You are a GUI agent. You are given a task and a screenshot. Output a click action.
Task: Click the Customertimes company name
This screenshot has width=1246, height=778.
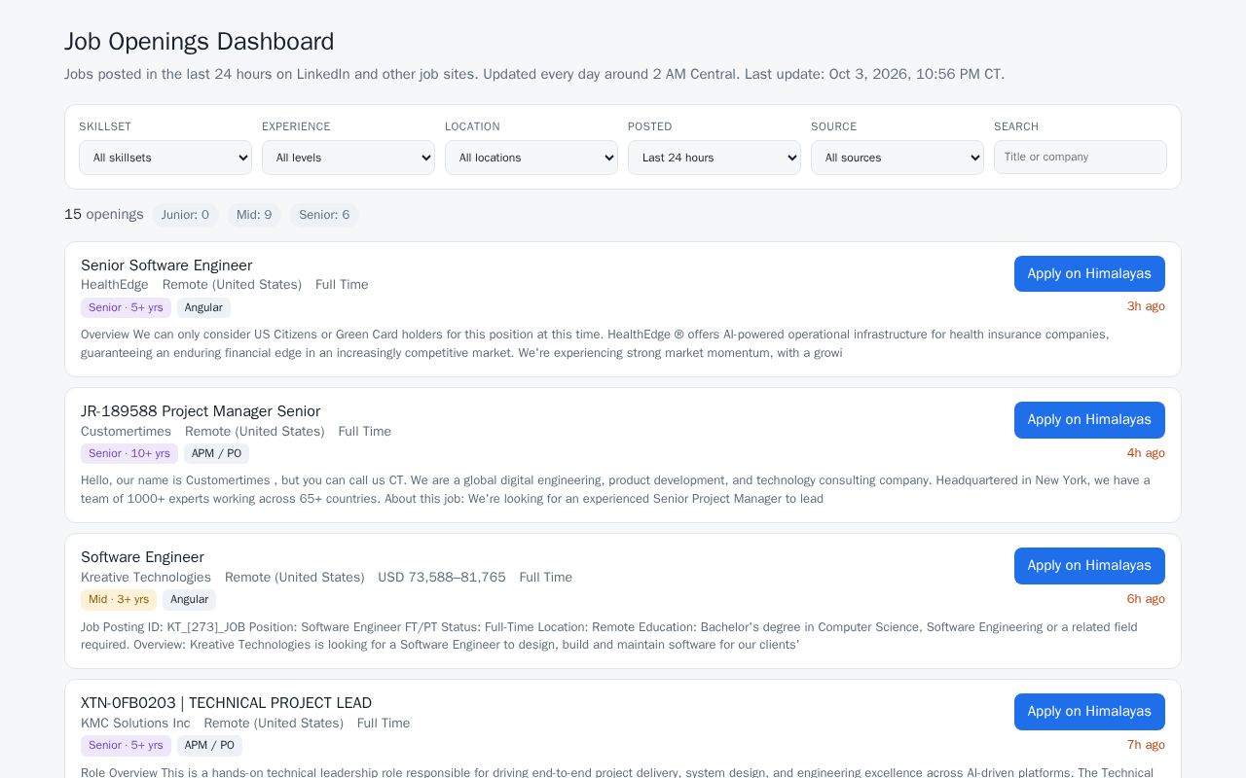[x=126, y=431]
